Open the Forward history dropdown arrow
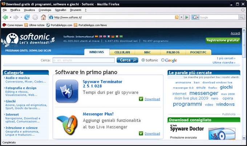 tap(21, 17)
